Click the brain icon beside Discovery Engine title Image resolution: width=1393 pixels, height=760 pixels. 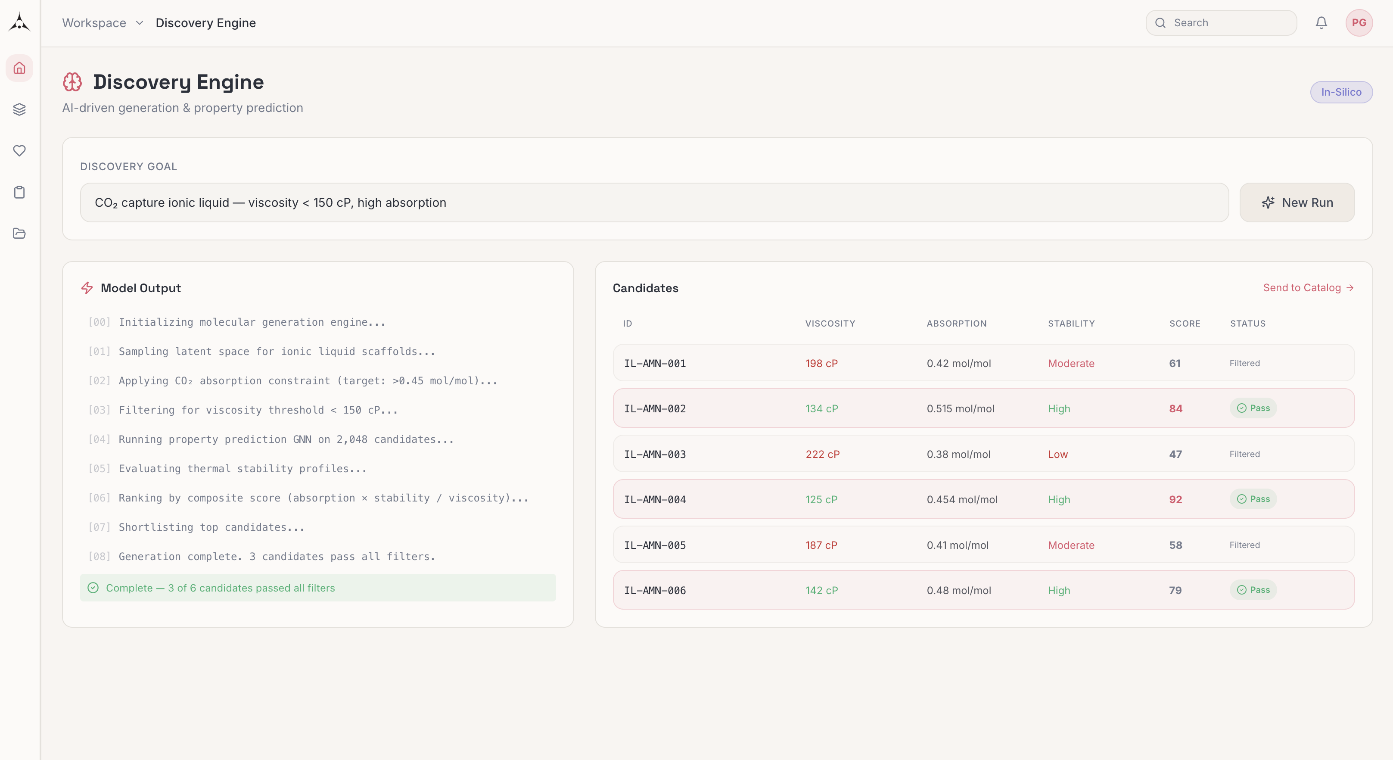pyautogui.click(x=72, y=82)
